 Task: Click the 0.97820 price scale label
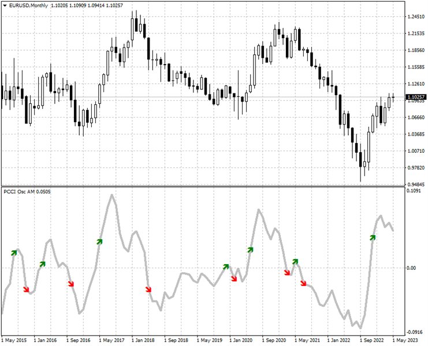click(416, 168)
